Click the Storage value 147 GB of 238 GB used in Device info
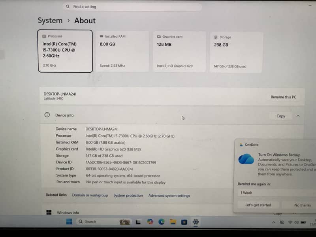This screenshot has width=316, height=237. pyautogui.click(x=104, y=156)
